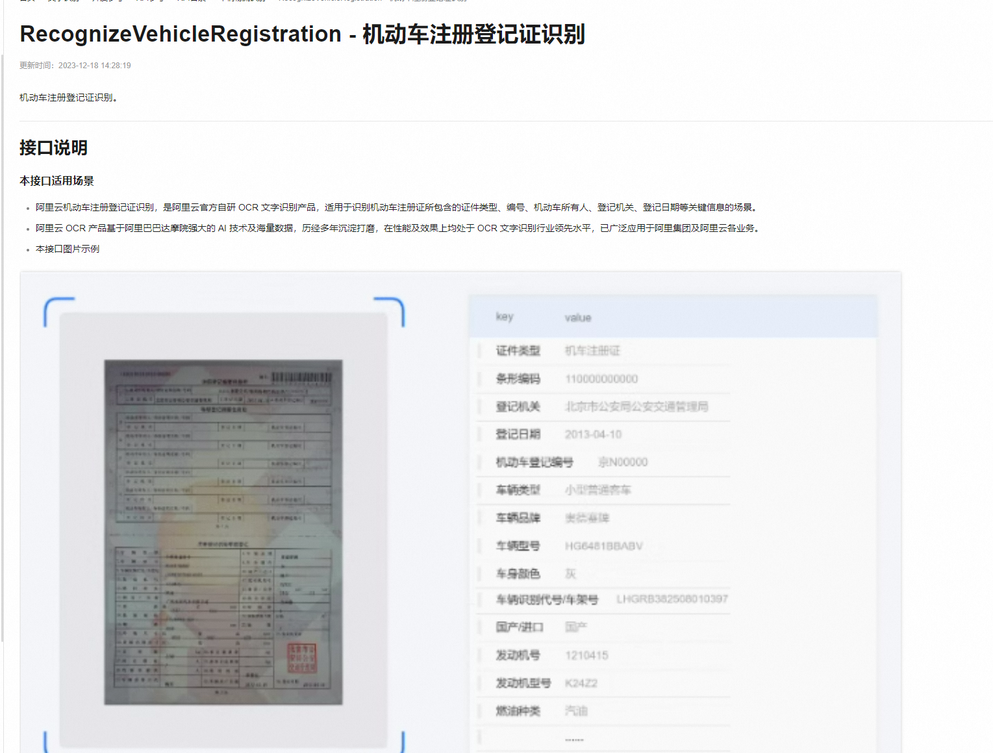
Task: Click the 国产 value
Action: 575,627
